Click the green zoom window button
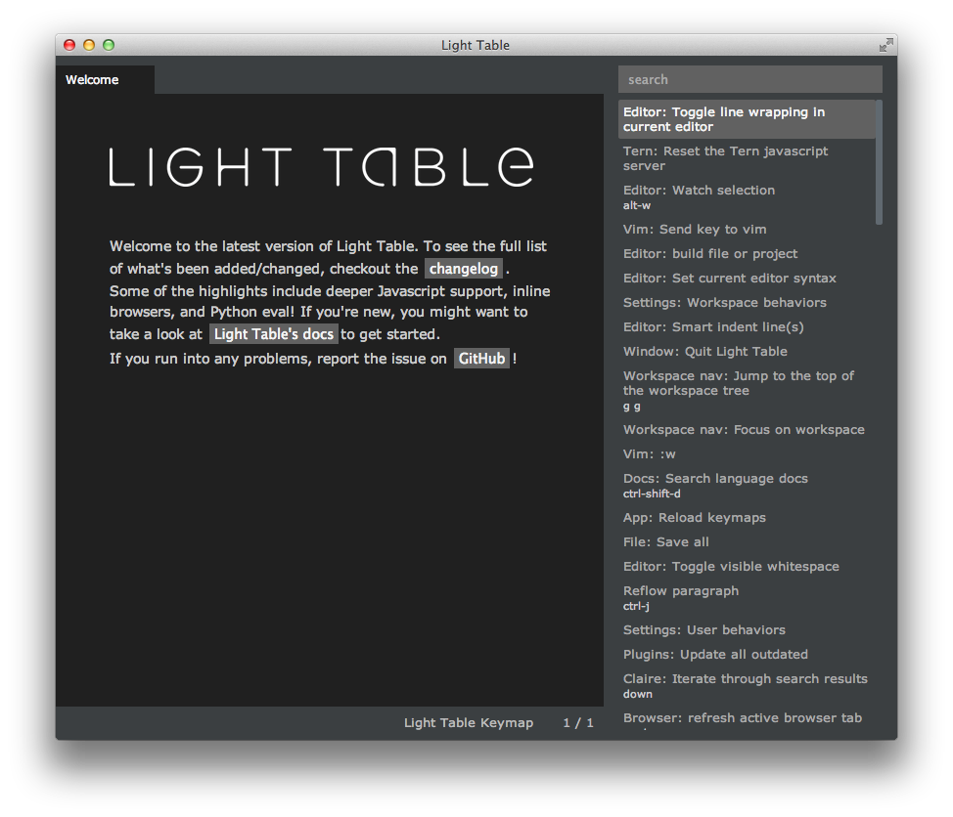Screen dimensions: 953x817 (109, 45)
